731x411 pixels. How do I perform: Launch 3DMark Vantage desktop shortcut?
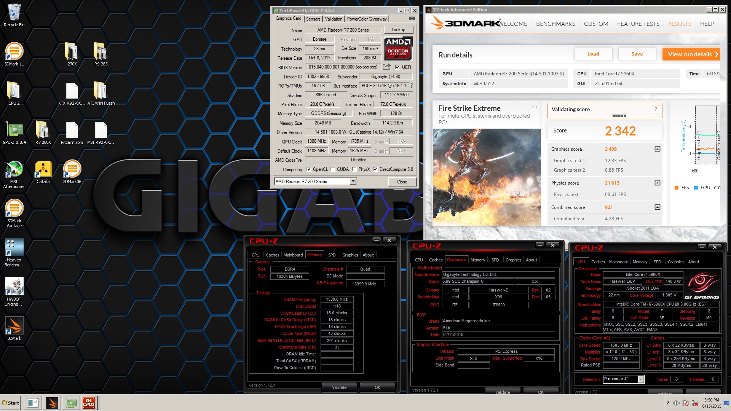point(14,213)
